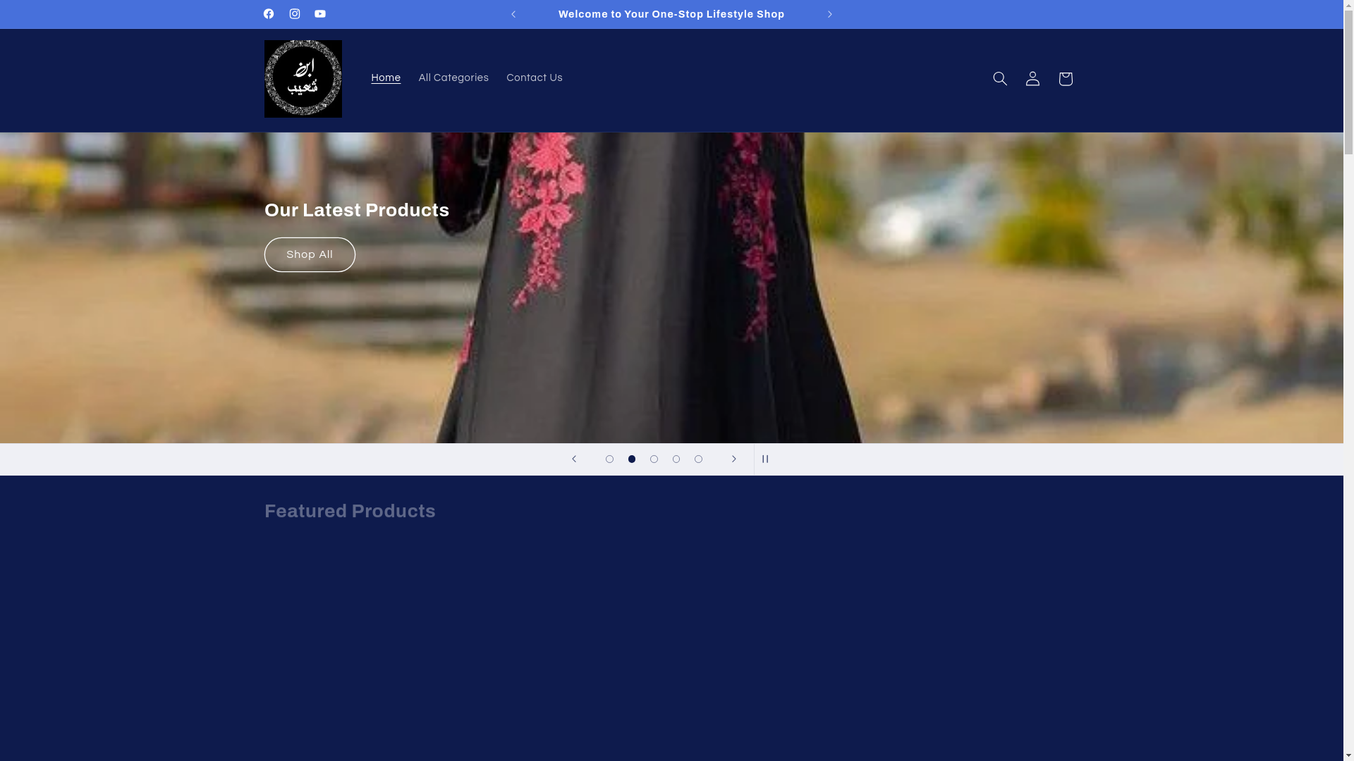Open All Categories menu item
The image size is (1354, 761).
453,78
